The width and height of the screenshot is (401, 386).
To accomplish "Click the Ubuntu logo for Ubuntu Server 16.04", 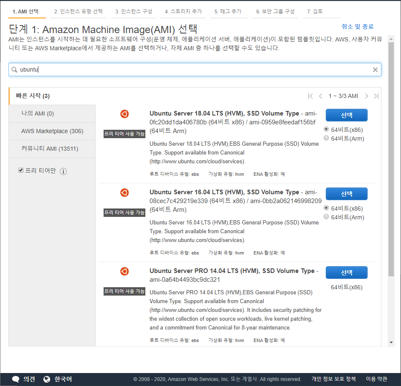I will (124, 193).
